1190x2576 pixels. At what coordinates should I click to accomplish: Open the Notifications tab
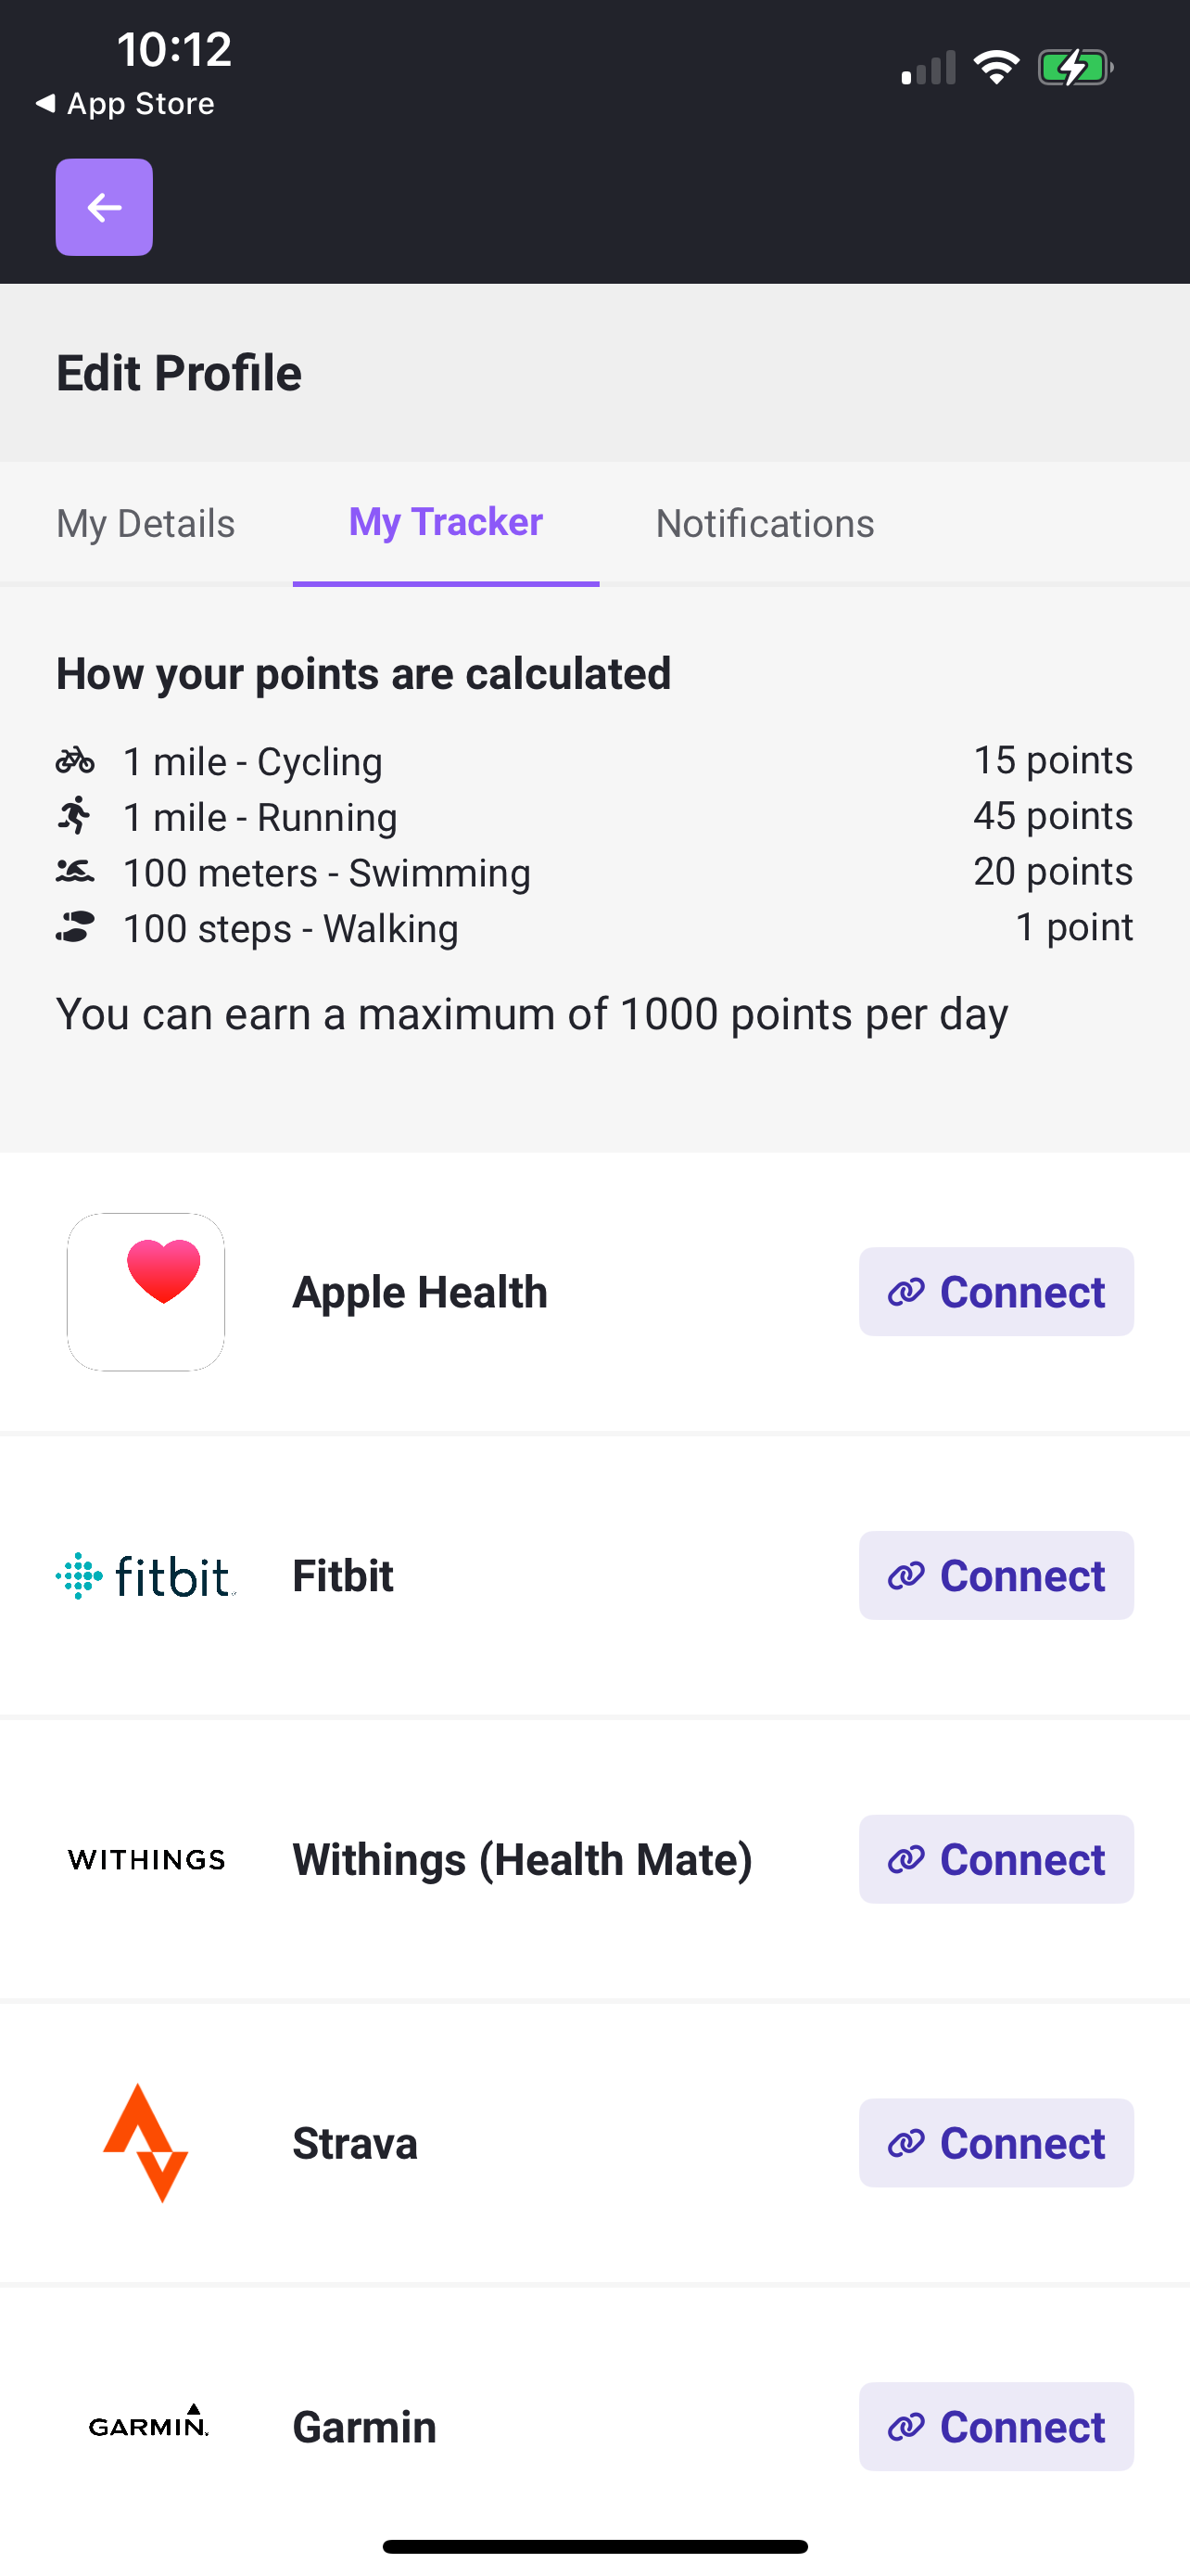click(766, 523)
